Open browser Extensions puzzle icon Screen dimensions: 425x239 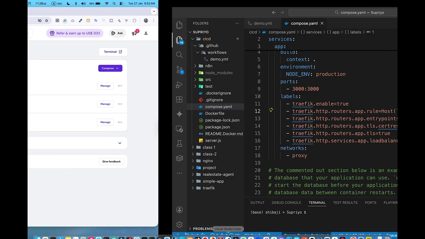coord(134,21)
